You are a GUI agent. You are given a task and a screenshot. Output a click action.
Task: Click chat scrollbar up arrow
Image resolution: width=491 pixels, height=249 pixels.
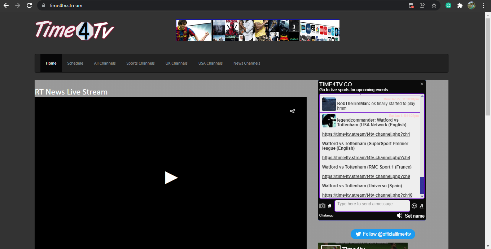coord(422,96)
